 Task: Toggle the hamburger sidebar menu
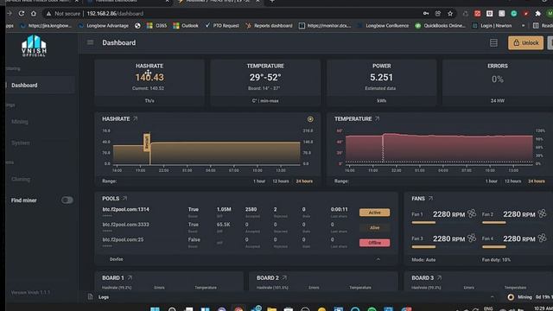(x=90, y=42)
